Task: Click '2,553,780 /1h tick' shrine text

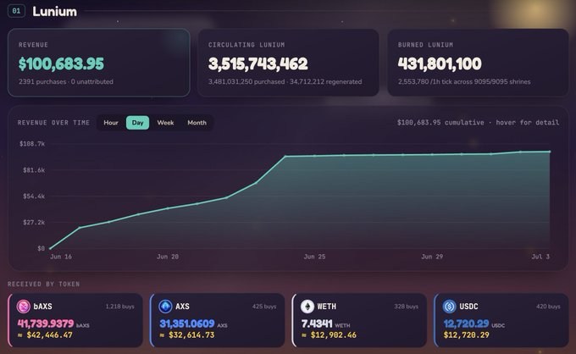Action: (464, 81)
